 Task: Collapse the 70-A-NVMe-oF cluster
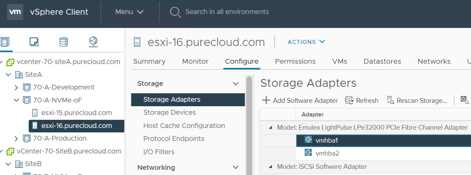(16, 100)
